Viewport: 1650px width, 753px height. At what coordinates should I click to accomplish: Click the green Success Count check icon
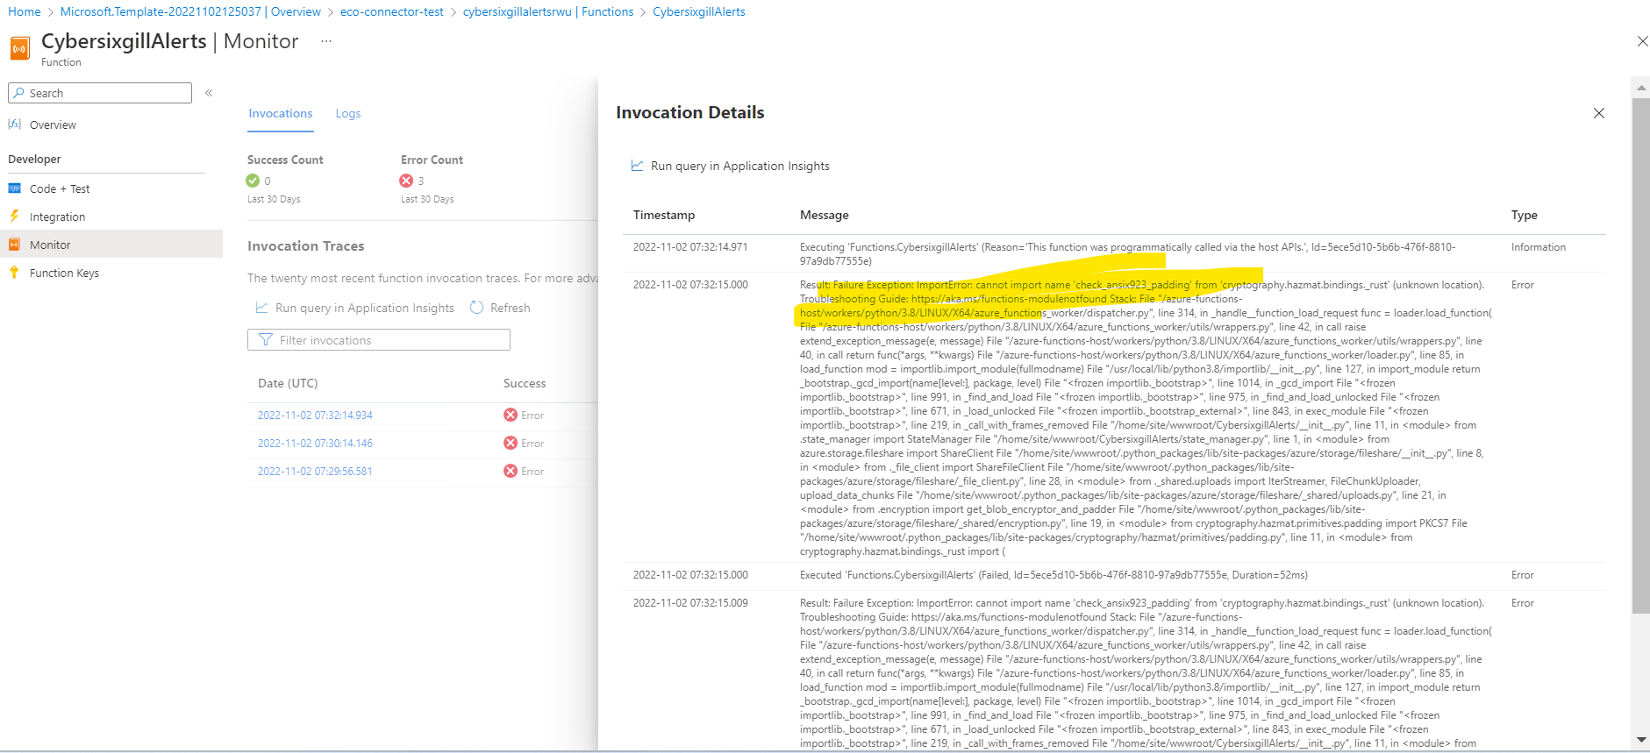coord(253,181)
